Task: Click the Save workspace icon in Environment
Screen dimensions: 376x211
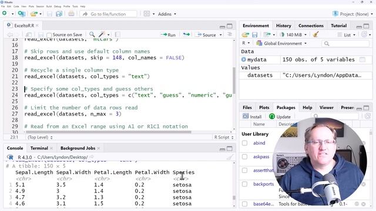Action: pyautogui.click(x=254, y=35)
